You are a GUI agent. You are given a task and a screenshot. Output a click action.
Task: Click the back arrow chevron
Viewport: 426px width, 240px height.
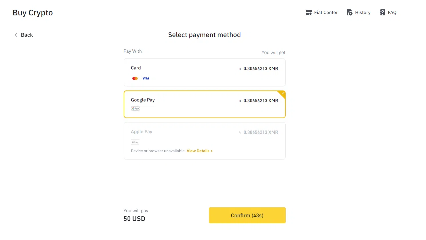(16, 35)
